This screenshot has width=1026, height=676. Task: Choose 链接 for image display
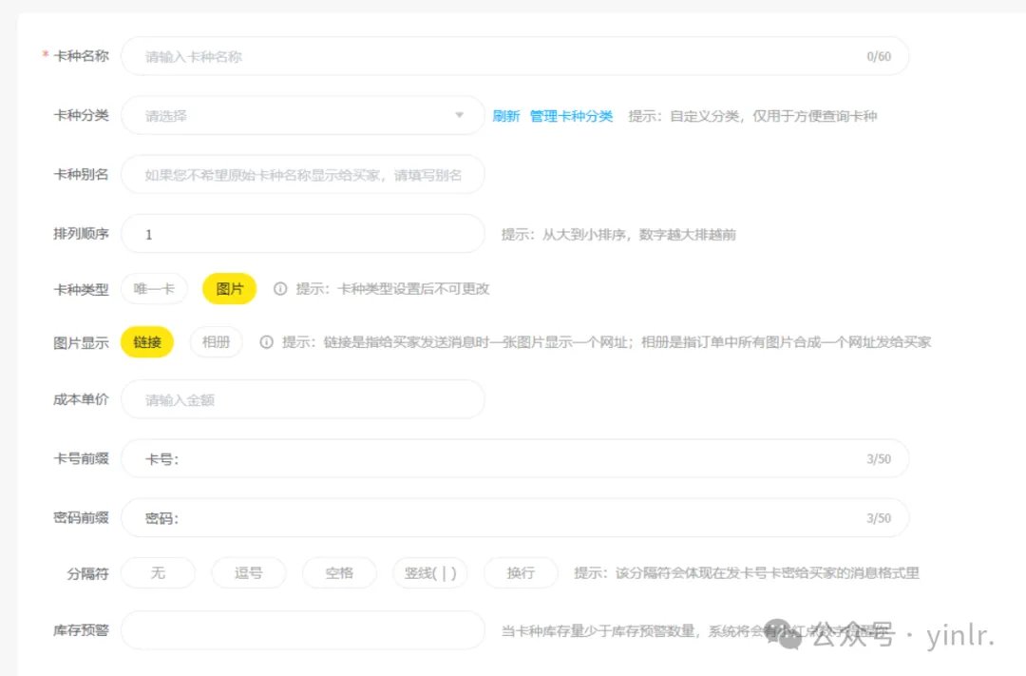[147, 342]
